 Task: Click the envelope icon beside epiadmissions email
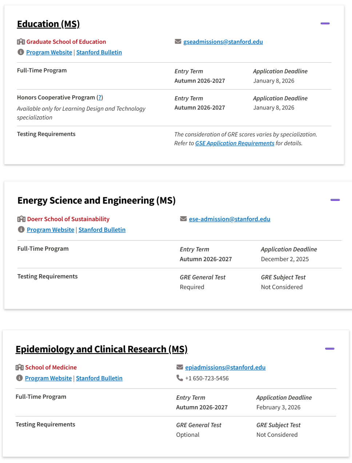(x=180, y=367)
